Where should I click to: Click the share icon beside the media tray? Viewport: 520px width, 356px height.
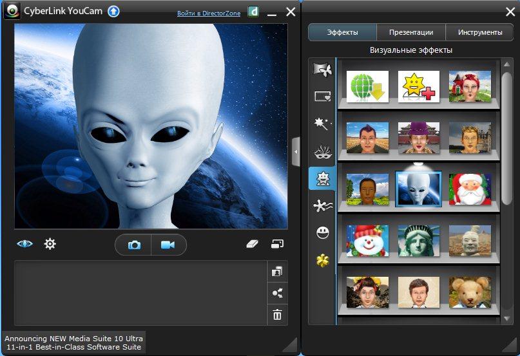click(x=277, y=293)
